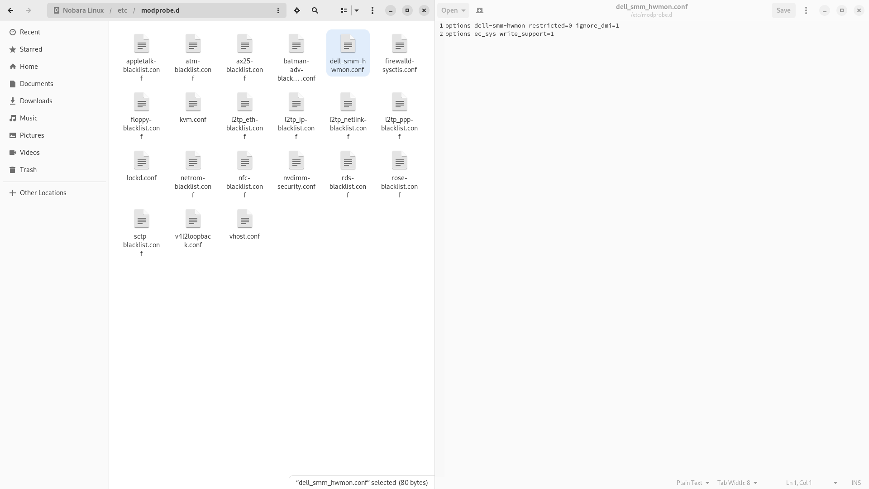Click the modprobe.d breadcrumb path item
This screenshot has width=869, height=489.
(160, 10)
